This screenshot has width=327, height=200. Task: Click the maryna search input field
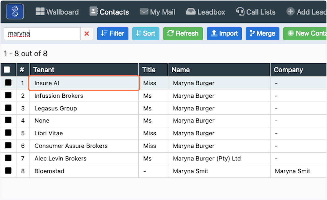42,34
